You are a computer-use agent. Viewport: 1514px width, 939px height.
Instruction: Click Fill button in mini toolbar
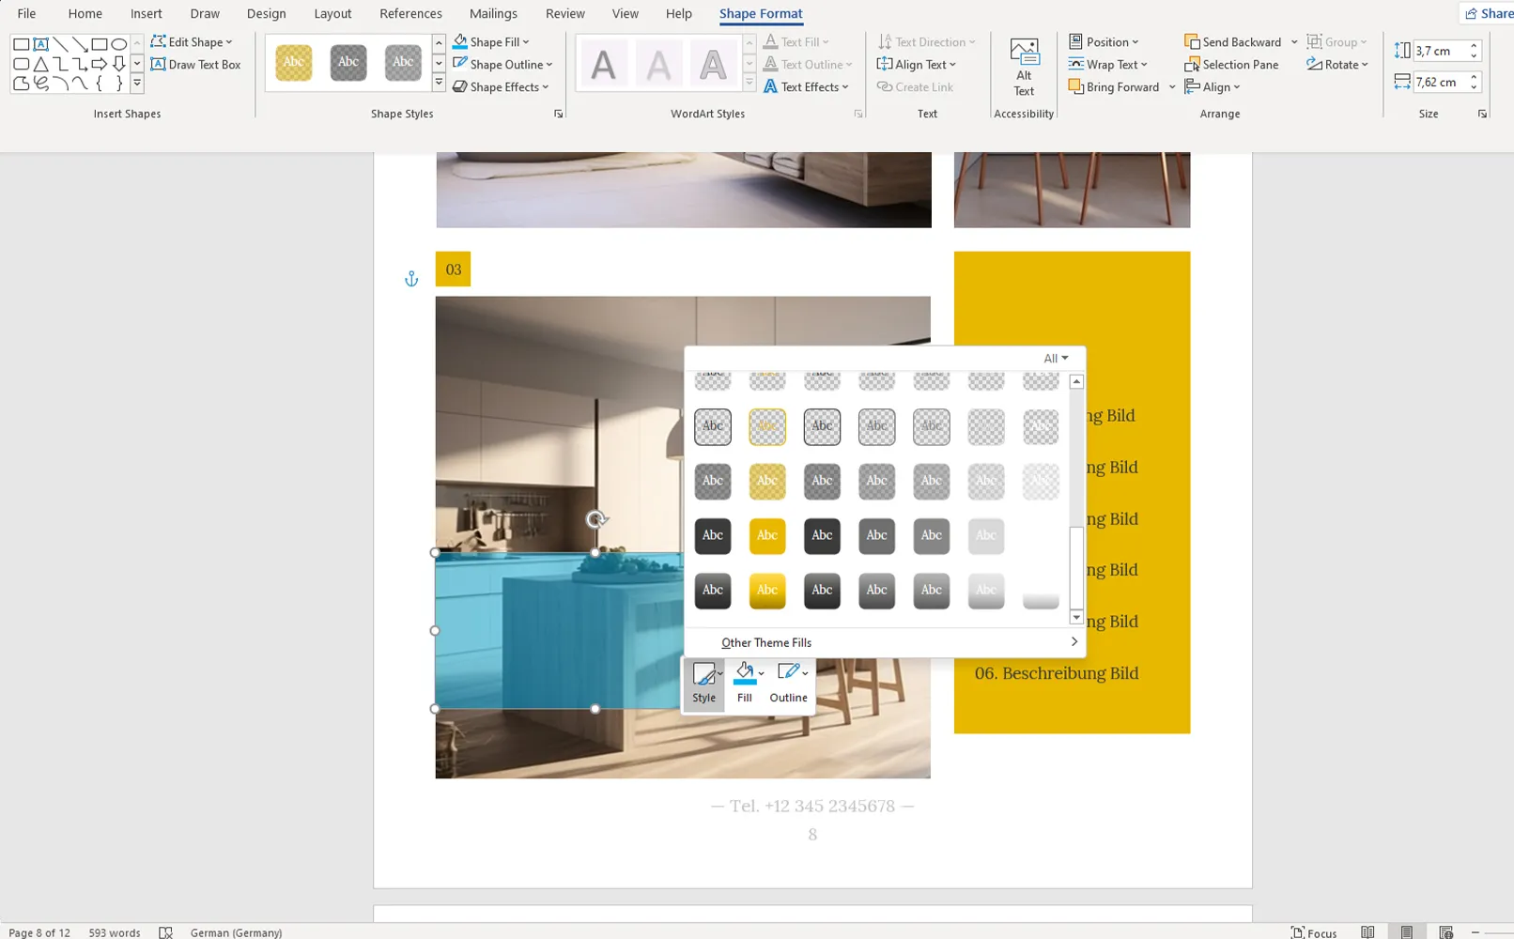pyautogui.click(x=745, y=683)
